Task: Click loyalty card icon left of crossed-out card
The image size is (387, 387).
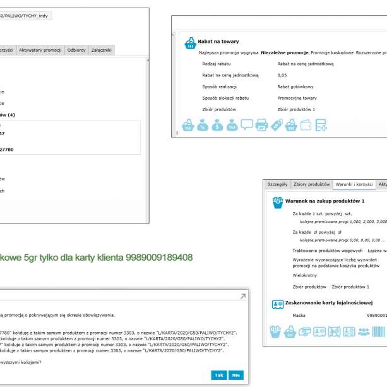Action: click(x=319, y=332)
